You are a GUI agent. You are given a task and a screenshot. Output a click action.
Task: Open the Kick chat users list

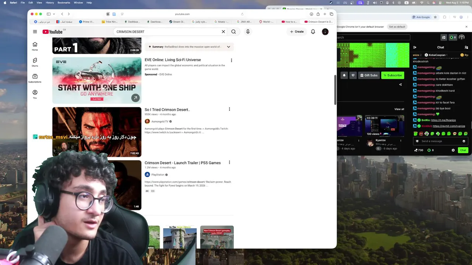[x=466, y=47]
